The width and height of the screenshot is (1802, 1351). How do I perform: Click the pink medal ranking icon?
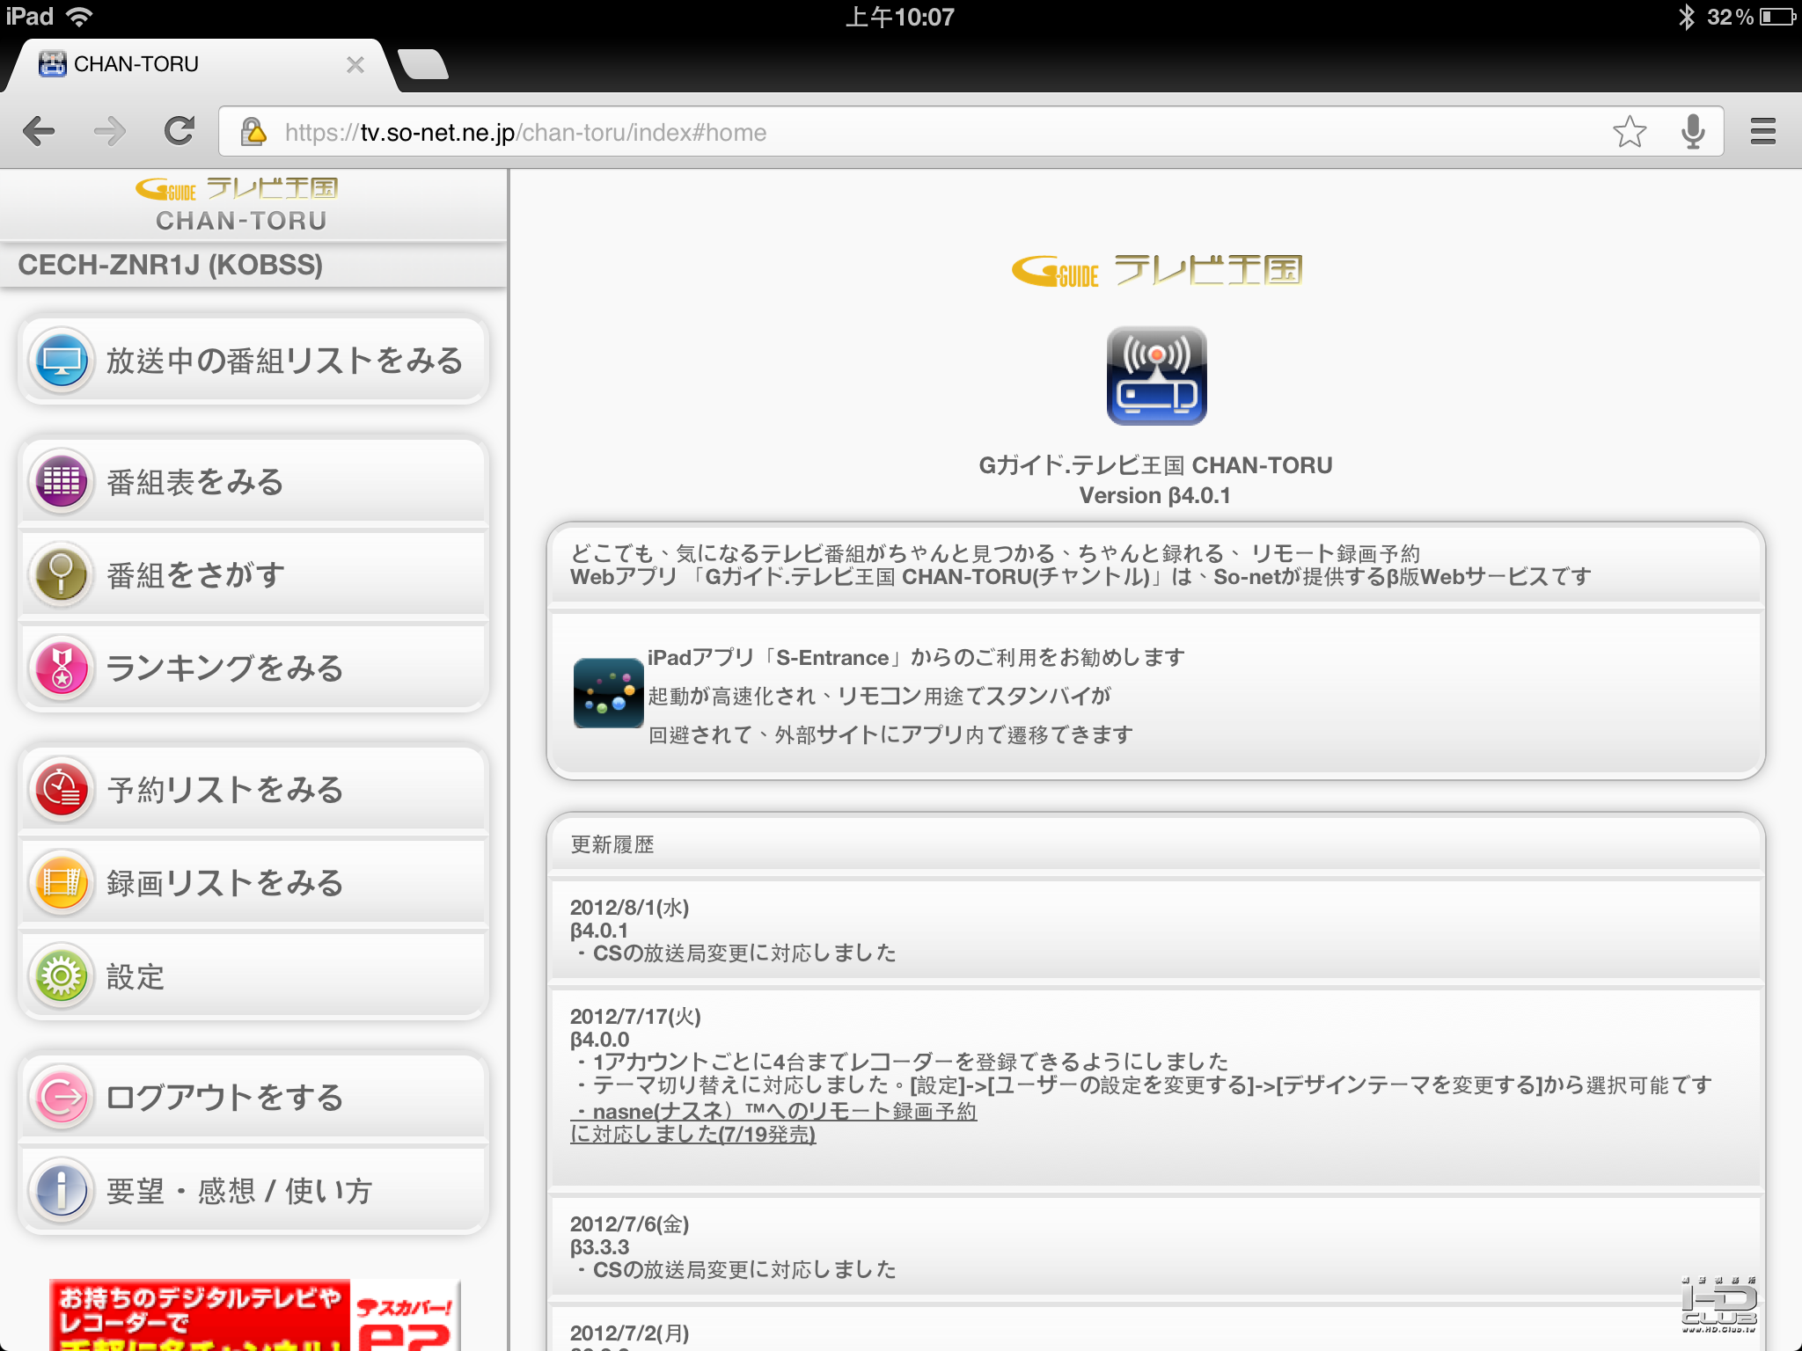point(62,668)
